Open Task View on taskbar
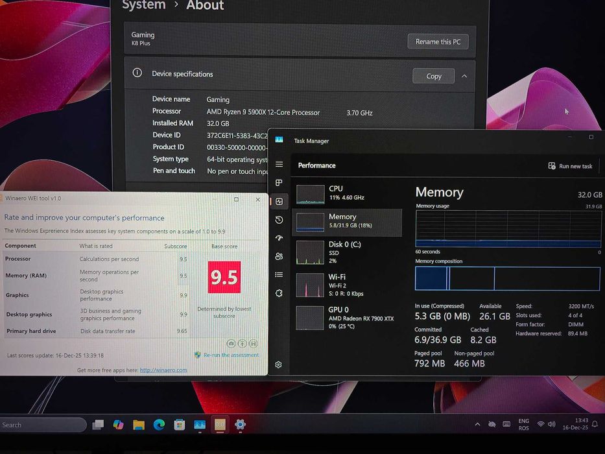The height and width of the screenshot is (454, 605). click(x=98, y=425)
